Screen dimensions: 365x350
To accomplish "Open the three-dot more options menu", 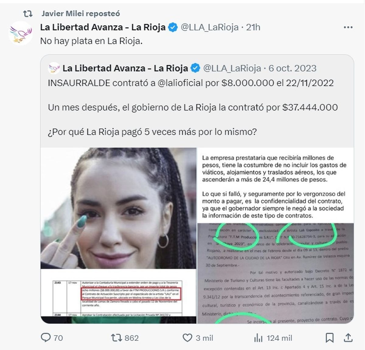I will 348,27.
